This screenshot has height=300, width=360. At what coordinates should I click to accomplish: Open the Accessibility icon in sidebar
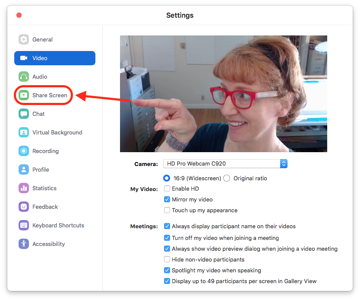[x=24, y=244]
